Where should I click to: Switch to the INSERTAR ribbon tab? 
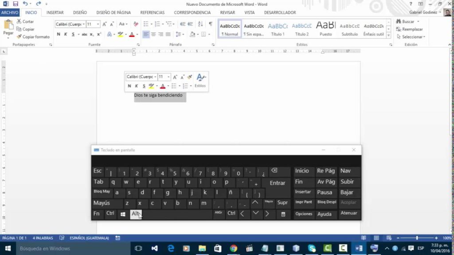pos(55,12)
